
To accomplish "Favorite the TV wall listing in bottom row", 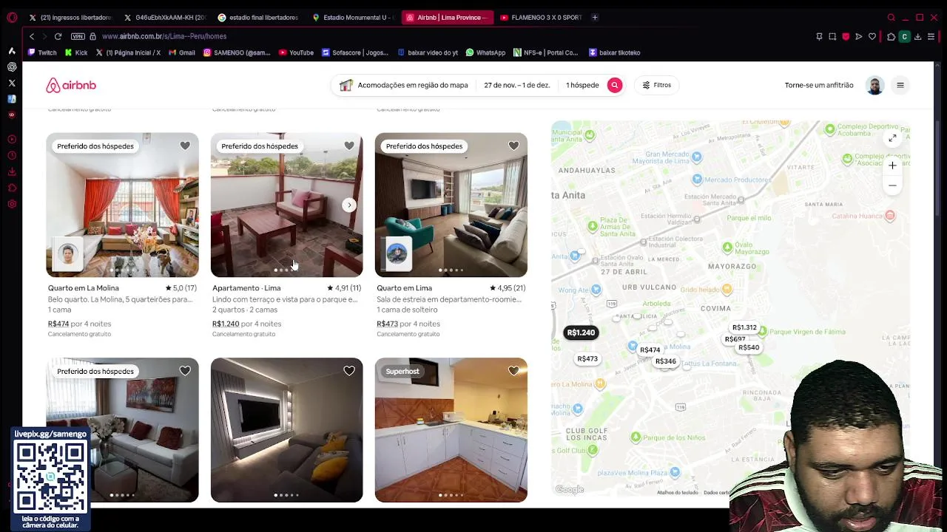I will click(349, 371).
